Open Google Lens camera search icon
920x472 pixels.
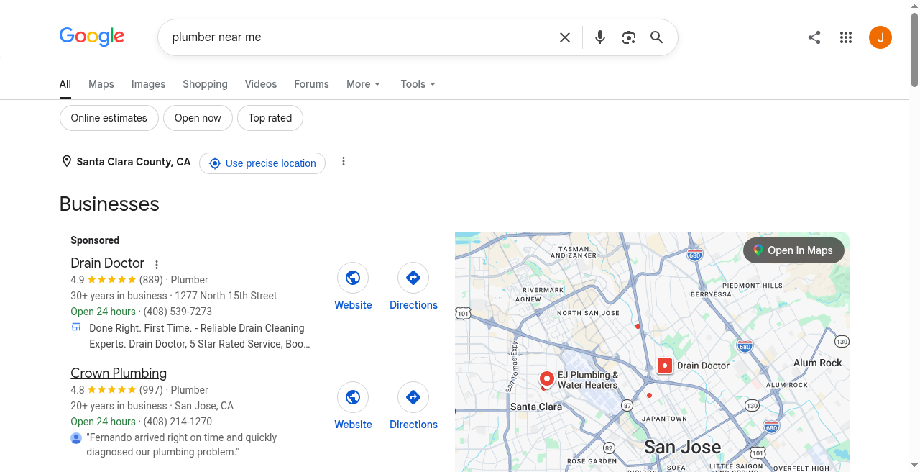[x=629, y=37]
